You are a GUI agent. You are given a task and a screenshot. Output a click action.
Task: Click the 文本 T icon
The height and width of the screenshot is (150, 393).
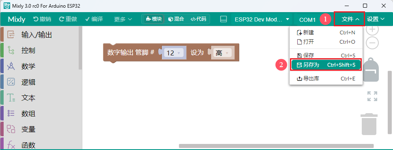click(11, 98)
